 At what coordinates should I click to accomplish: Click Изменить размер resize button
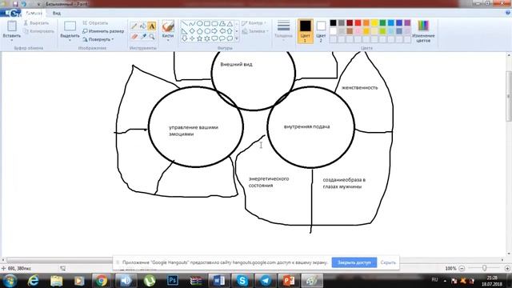103,31
